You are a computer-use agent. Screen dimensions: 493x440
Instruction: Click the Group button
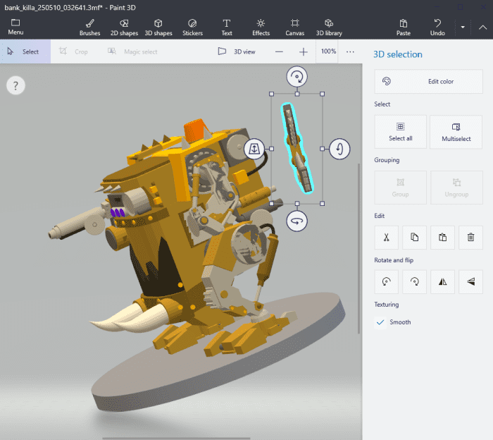coord(400,188)
